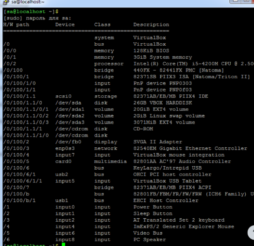Click the /dev/fb0 display device

[x=68, y=142]
